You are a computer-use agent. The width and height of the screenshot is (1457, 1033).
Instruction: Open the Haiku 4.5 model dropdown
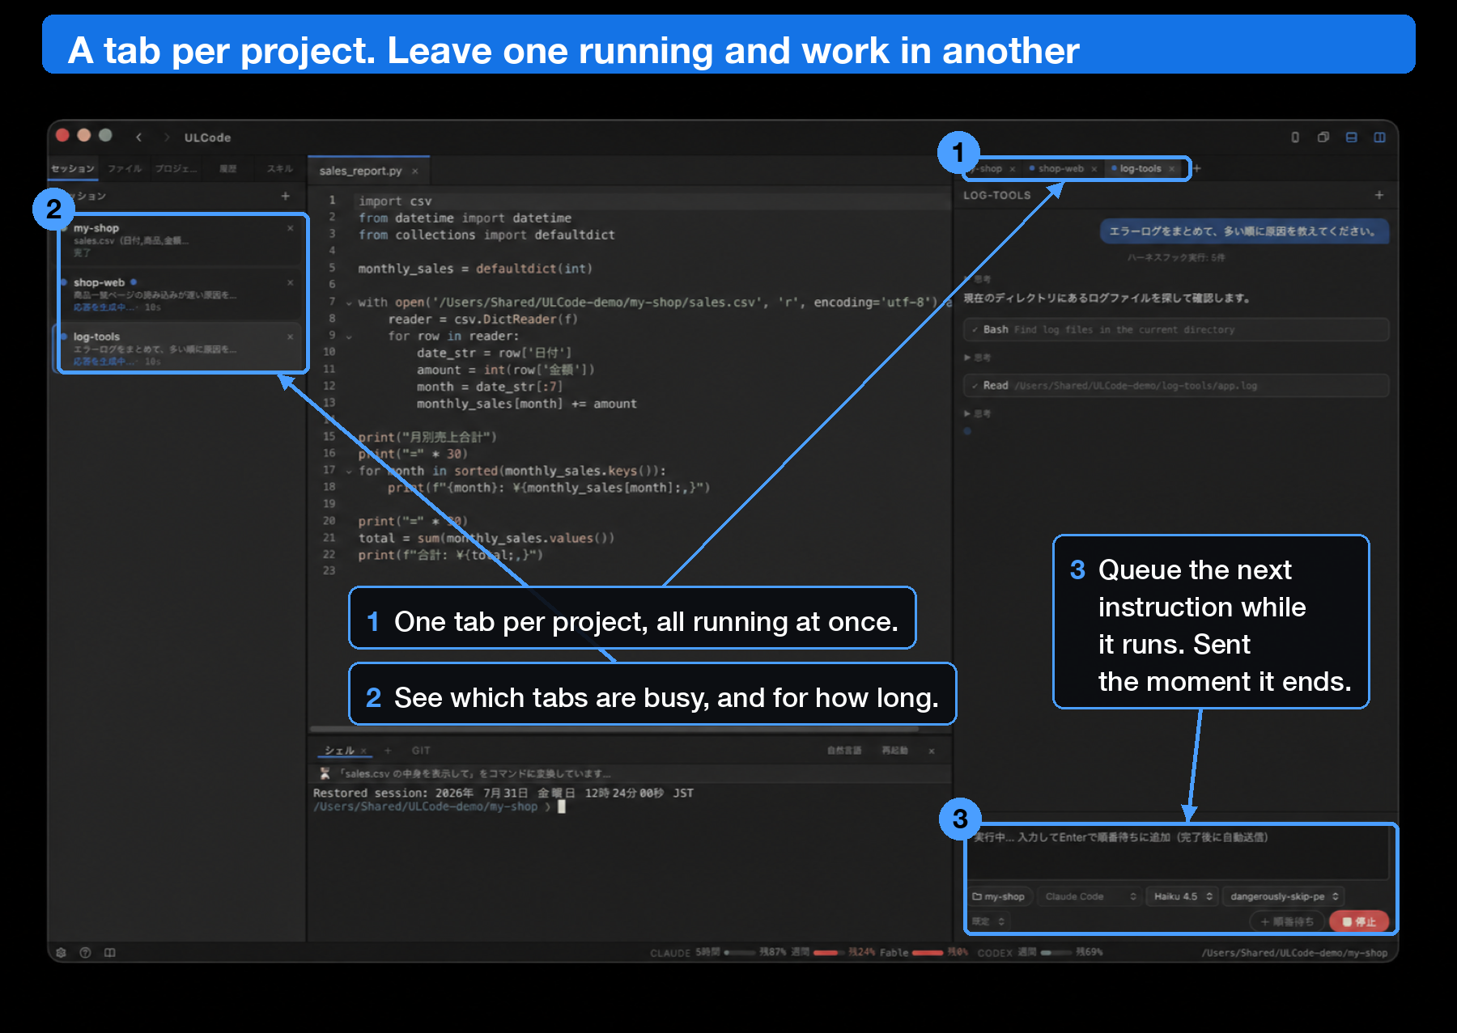coord(1183,896)
